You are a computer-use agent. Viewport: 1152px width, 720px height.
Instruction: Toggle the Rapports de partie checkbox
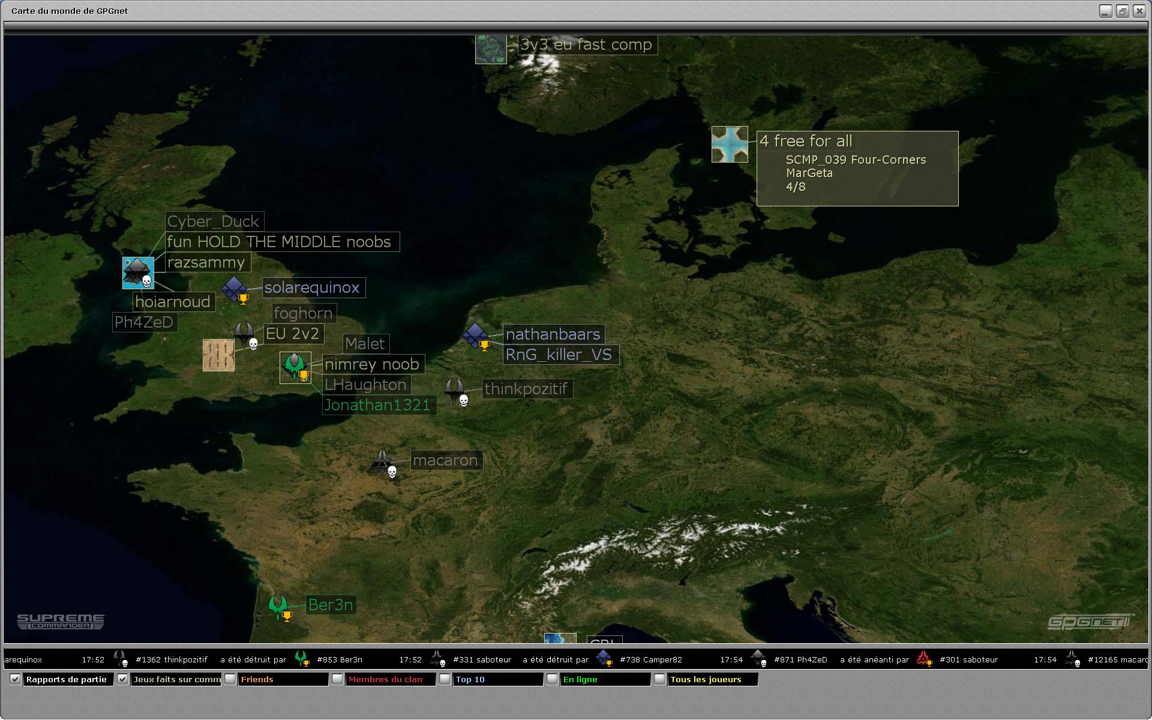[x=16, y=679]
